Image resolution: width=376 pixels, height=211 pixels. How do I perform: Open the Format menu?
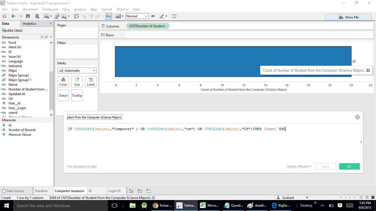point(107,9)
